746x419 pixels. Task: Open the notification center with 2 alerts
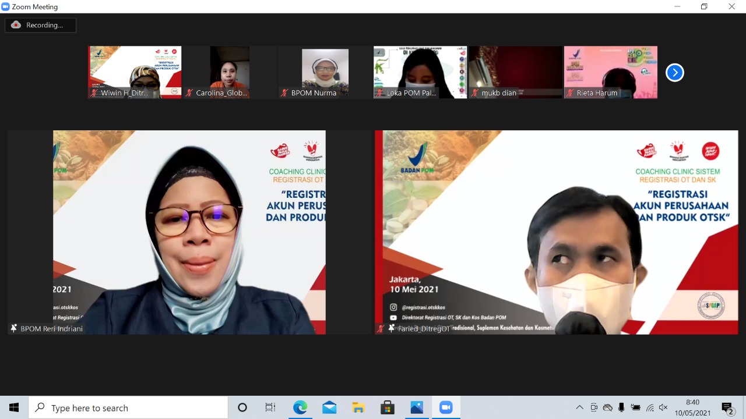[727, 408]
